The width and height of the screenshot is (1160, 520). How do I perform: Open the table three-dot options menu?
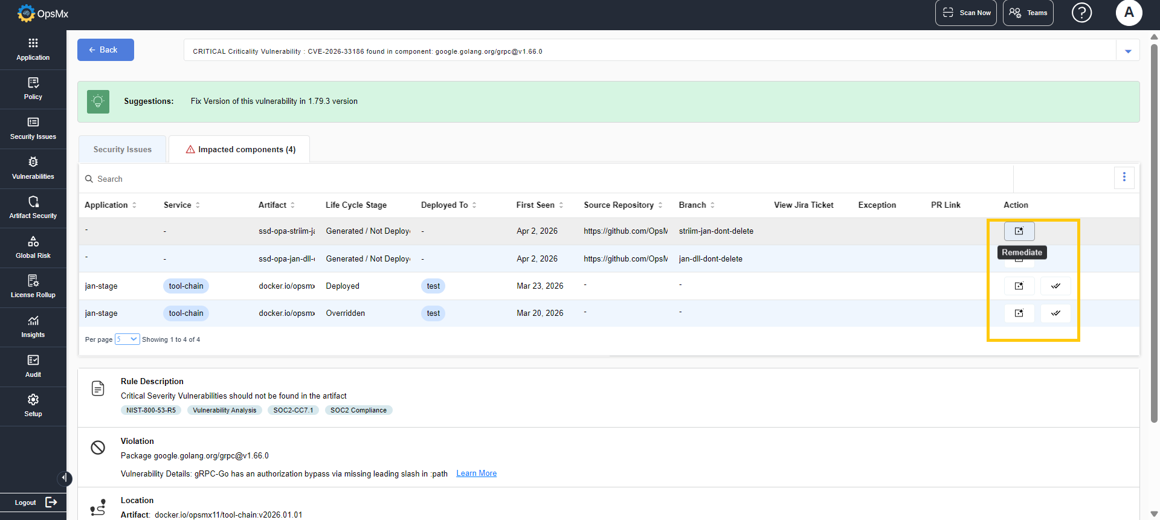pyautogui.click(x=1124, y=177)
